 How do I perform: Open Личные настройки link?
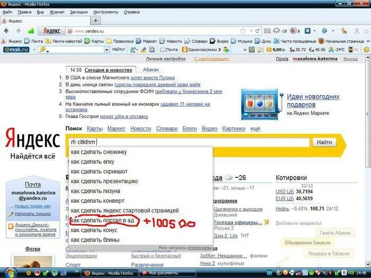pyautogui.click(x=165, y=59)
